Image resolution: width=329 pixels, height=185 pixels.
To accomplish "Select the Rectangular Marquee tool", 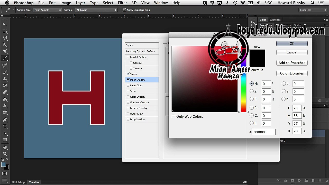I will coord(5,31).
